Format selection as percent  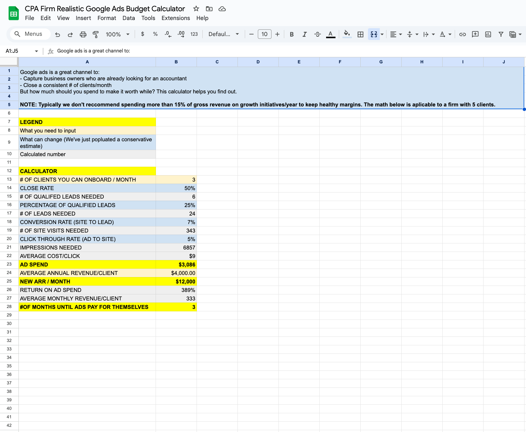click(x=155, y=34)
